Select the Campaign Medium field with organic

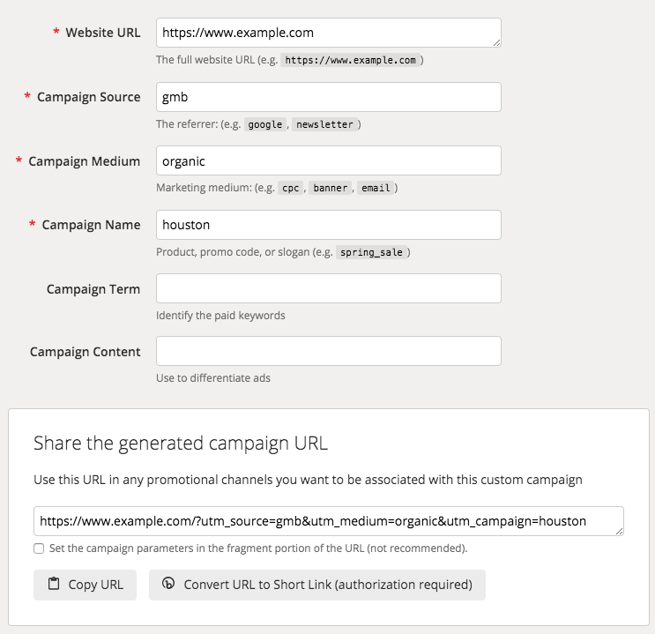328,161
